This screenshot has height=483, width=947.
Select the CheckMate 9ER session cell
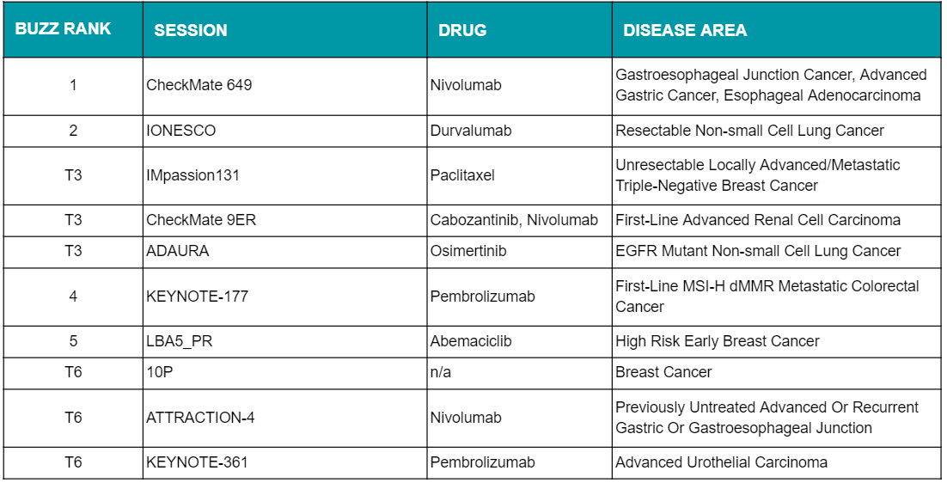click(x=285, y=220)
